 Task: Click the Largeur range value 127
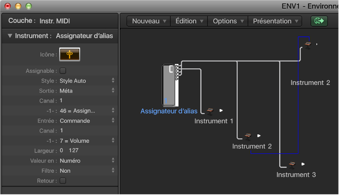pyautogui.click(x=74, y=150)
